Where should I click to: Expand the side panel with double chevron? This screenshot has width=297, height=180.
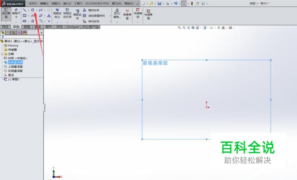[x=42, y=33]
